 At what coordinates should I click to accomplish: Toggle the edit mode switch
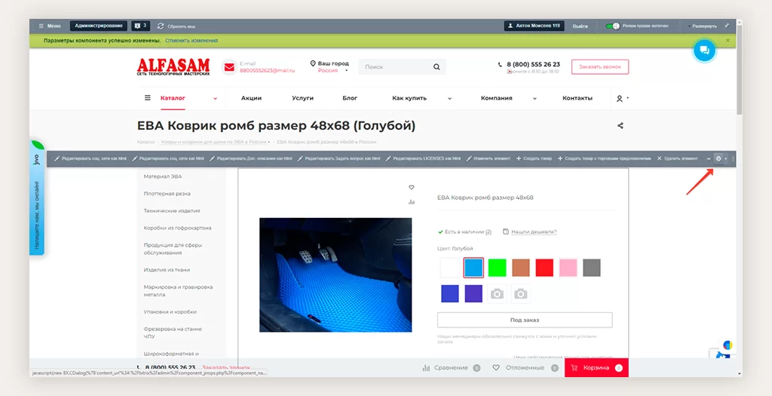612,26
